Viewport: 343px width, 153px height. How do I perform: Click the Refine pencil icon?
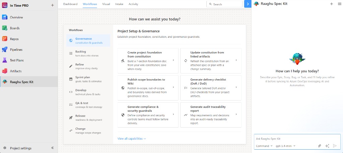[71, 66]
